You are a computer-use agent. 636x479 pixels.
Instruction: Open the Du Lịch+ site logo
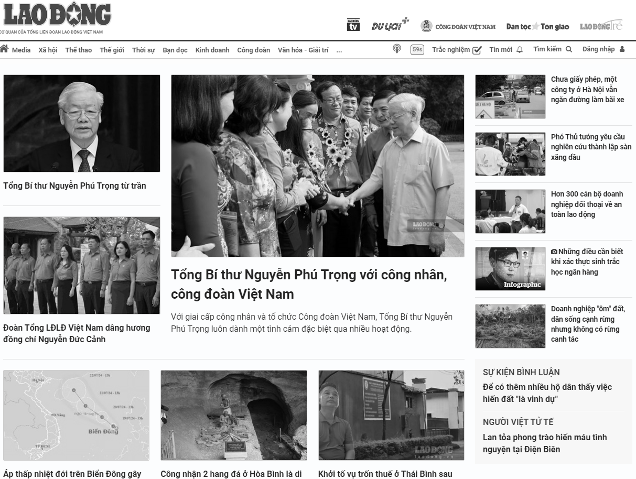click(390, 25)
